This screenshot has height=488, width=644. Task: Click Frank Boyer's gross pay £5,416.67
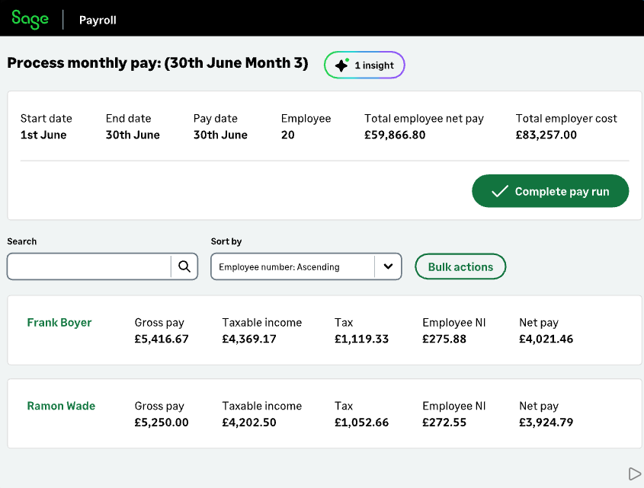(x=162, y=339)
